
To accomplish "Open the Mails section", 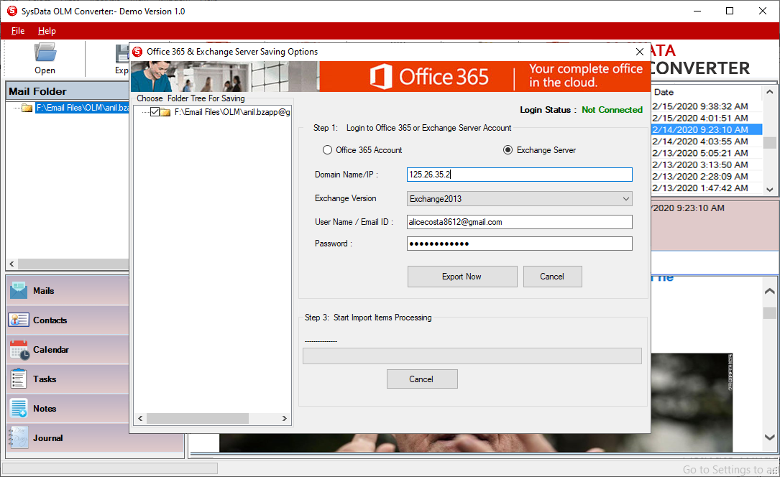I will click(x=68, y=291).
